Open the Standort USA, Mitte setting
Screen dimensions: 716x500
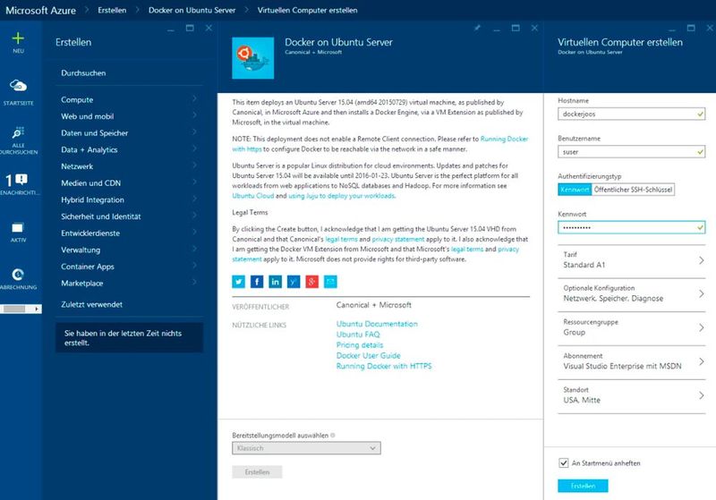point(632,395)
